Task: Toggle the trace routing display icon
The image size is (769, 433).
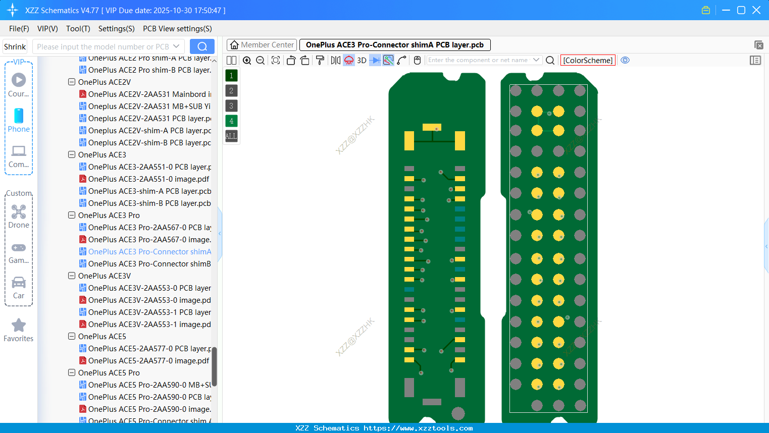Action: (x=388, y=61)
